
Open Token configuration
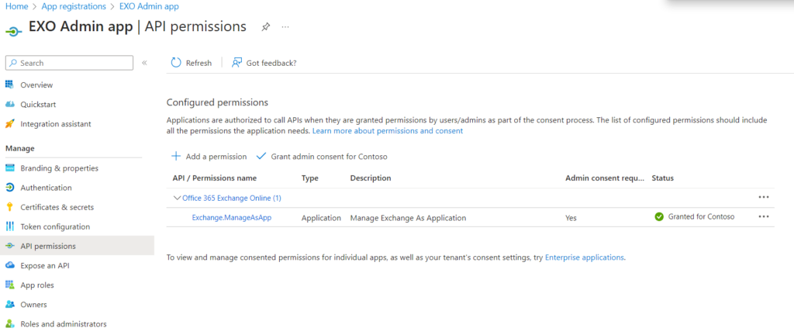tap(55, 226)
